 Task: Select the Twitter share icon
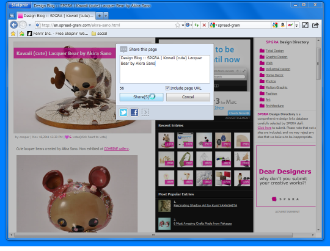123,112
